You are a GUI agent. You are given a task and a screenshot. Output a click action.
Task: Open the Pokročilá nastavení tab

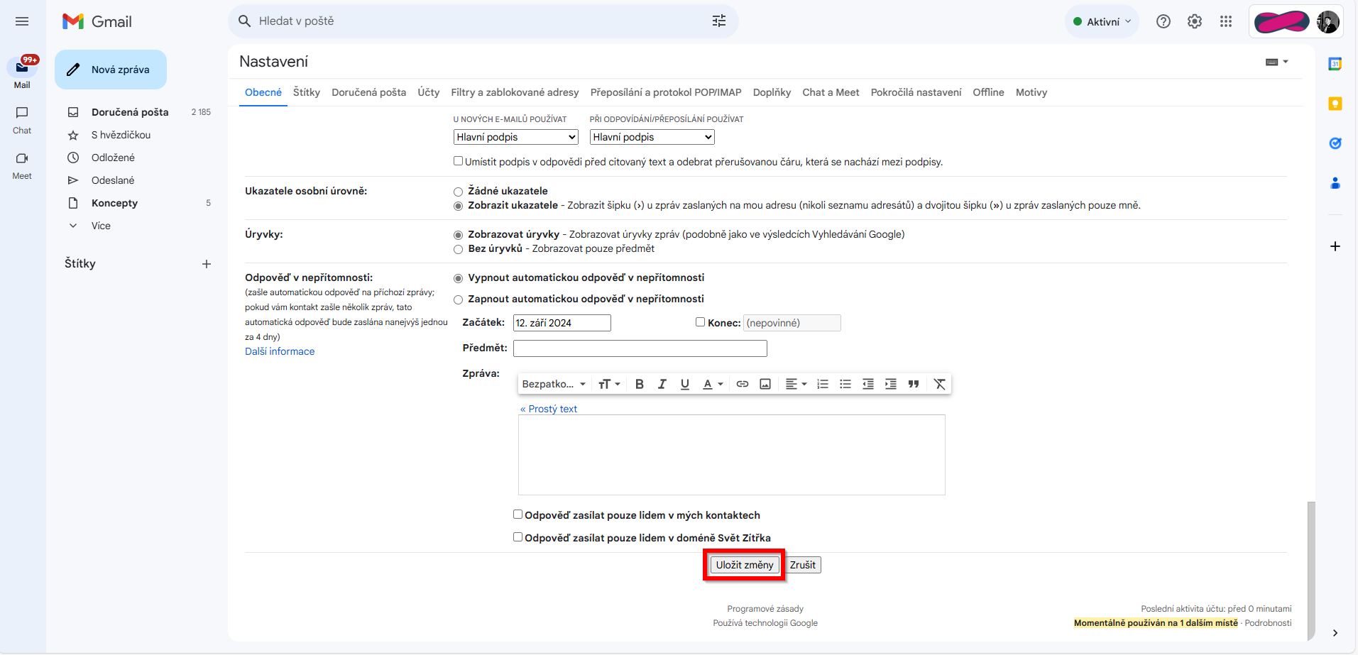916,92
